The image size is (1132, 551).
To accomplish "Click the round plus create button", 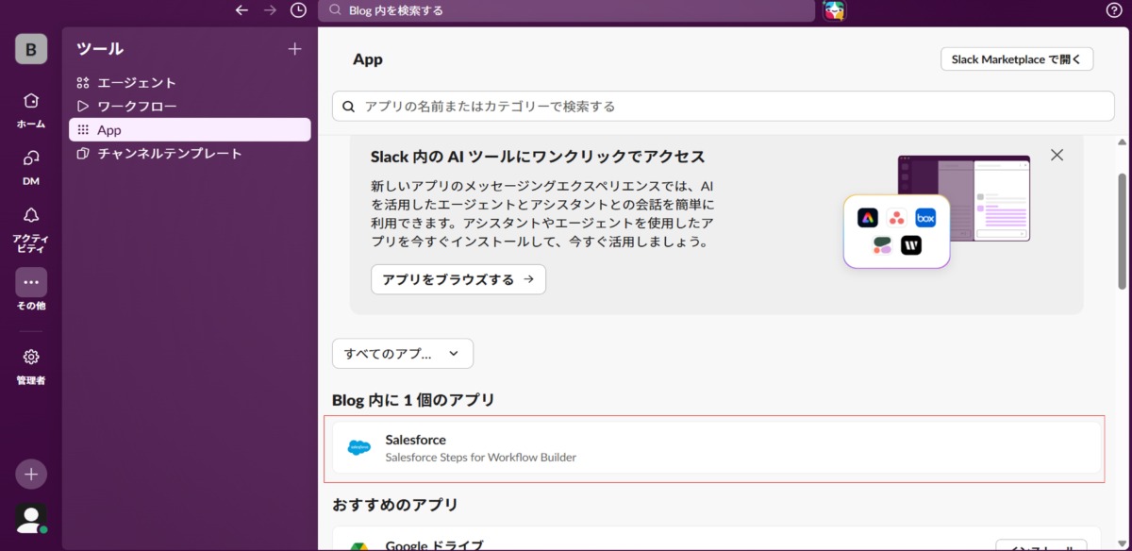I will [x=31, y=474].
